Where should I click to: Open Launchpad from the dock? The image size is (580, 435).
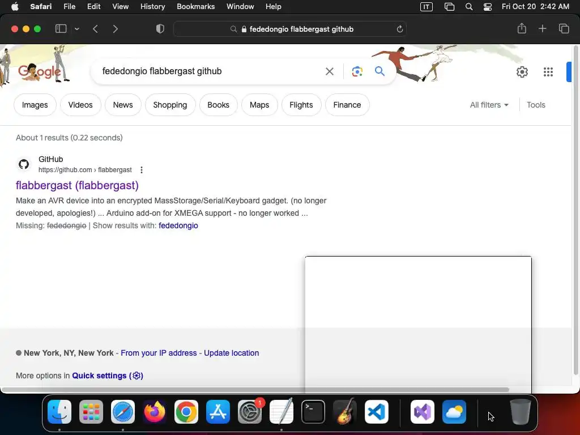click(x=91, y=412)
